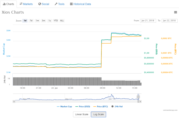This screenshot has height=118, width=179.
Task: Click the 0,0001 BTC axis label
Action: pyautogui.click(x=166, y=53)
